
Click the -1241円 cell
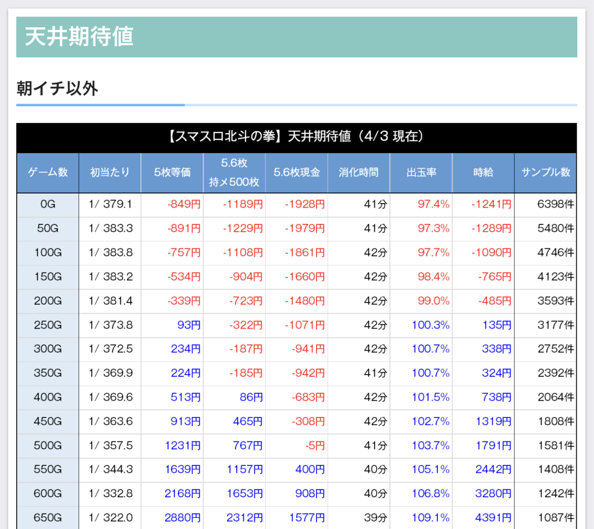[x=484, y=205]
